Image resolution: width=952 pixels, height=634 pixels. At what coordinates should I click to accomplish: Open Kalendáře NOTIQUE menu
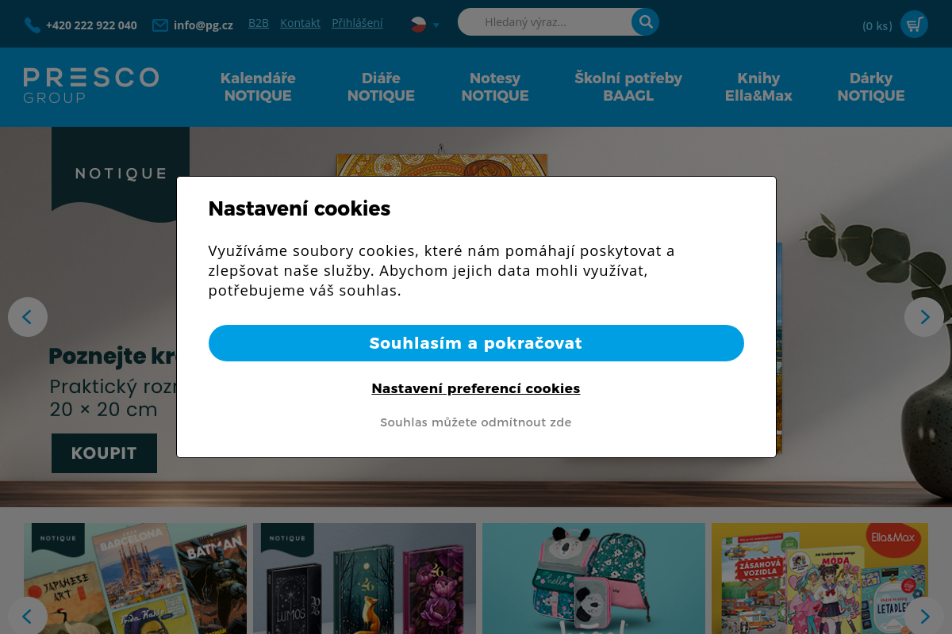[x=258, y=87]
